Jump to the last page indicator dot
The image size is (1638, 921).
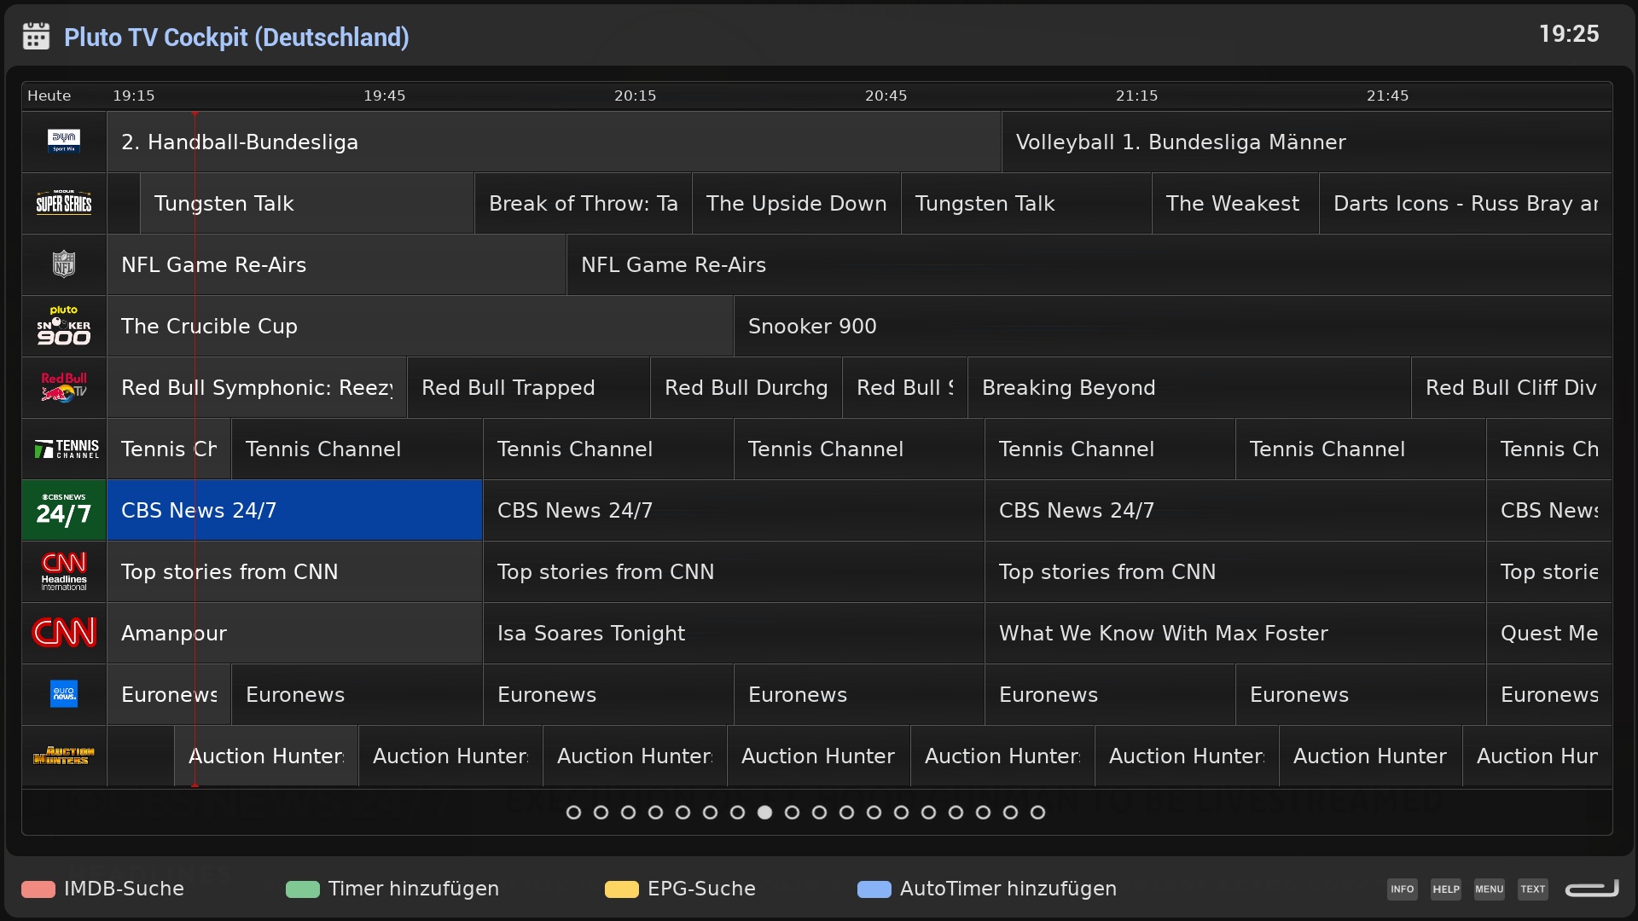pos(1037,812)
